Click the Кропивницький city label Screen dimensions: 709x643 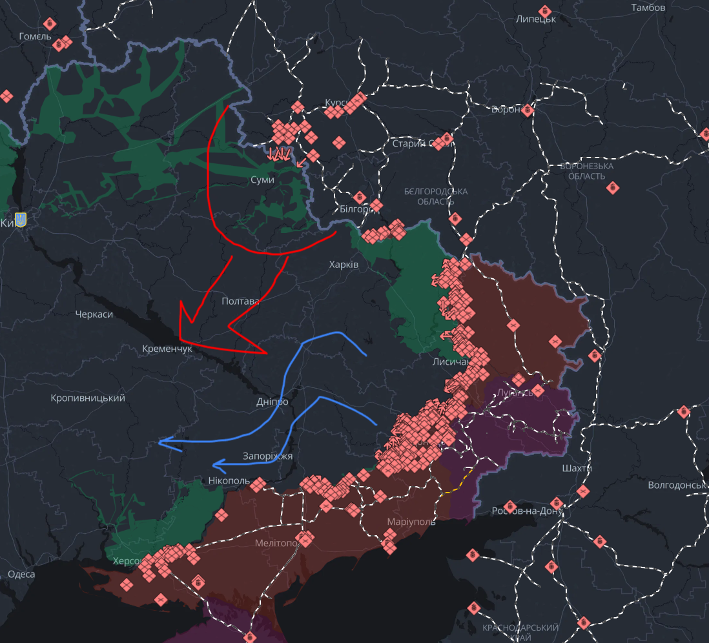click(x=88, y=398)
